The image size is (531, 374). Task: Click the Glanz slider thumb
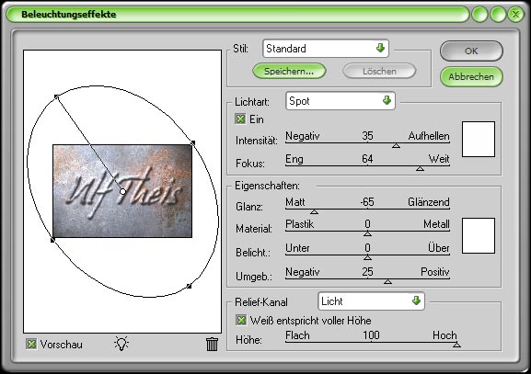click(x=314, y=211)
